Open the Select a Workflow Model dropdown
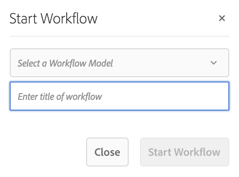Viewport: 239px width, 177px height. [x=119, y=63]
